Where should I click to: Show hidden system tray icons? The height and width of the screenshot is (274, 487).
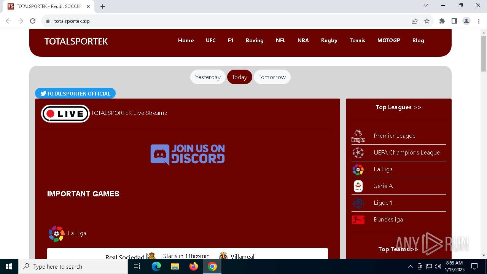(410, 266)
